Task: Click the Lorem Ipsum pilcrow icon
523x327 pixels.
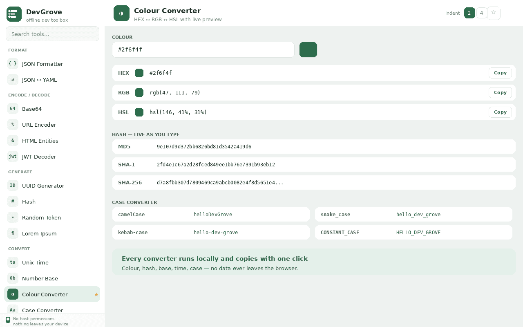Action: [x=13, y=233]
